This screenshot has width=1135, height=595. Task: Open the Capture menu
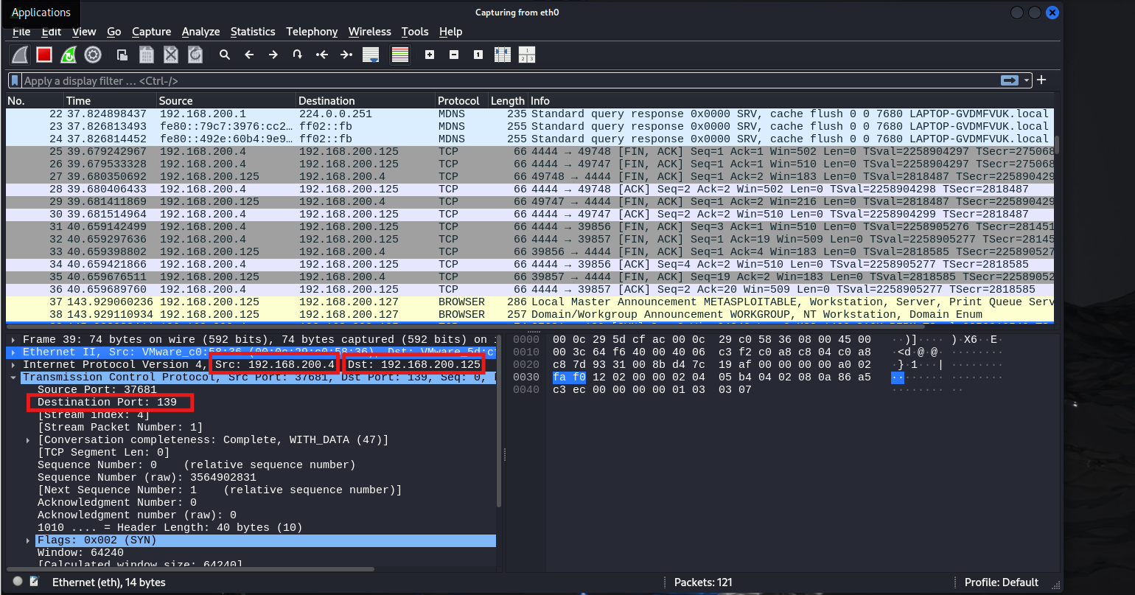click(152, 32)
